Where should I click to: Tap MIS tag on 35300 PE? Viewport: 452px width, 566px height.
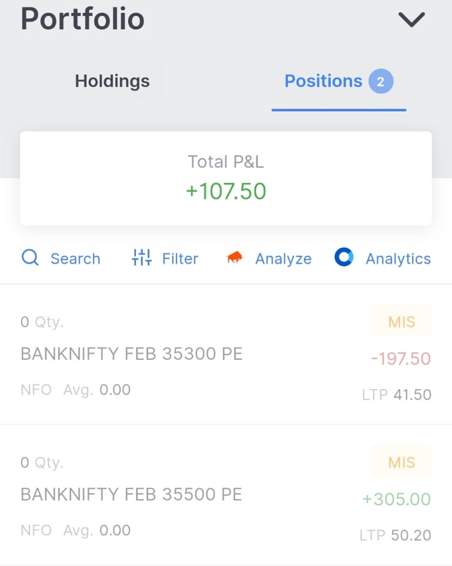coord(401,322)
